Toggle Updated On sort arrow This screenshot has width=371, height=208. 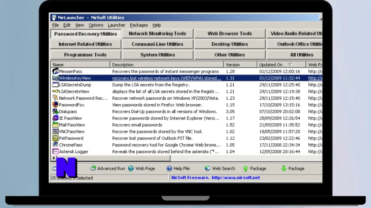290,65
